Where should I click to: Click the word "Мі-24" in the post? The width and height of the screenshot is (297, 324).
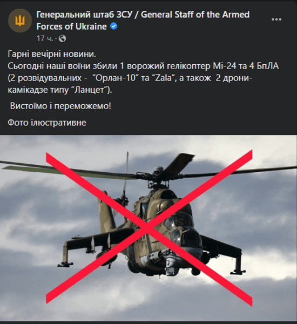pos(224,66)
